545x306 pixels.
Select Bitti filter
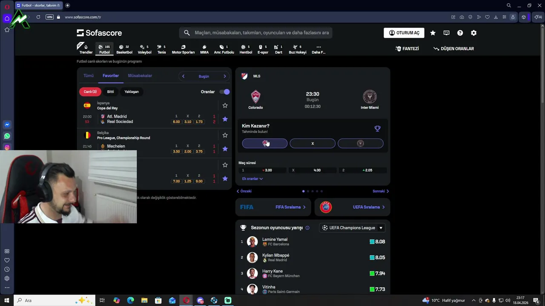tap(110, 92)
